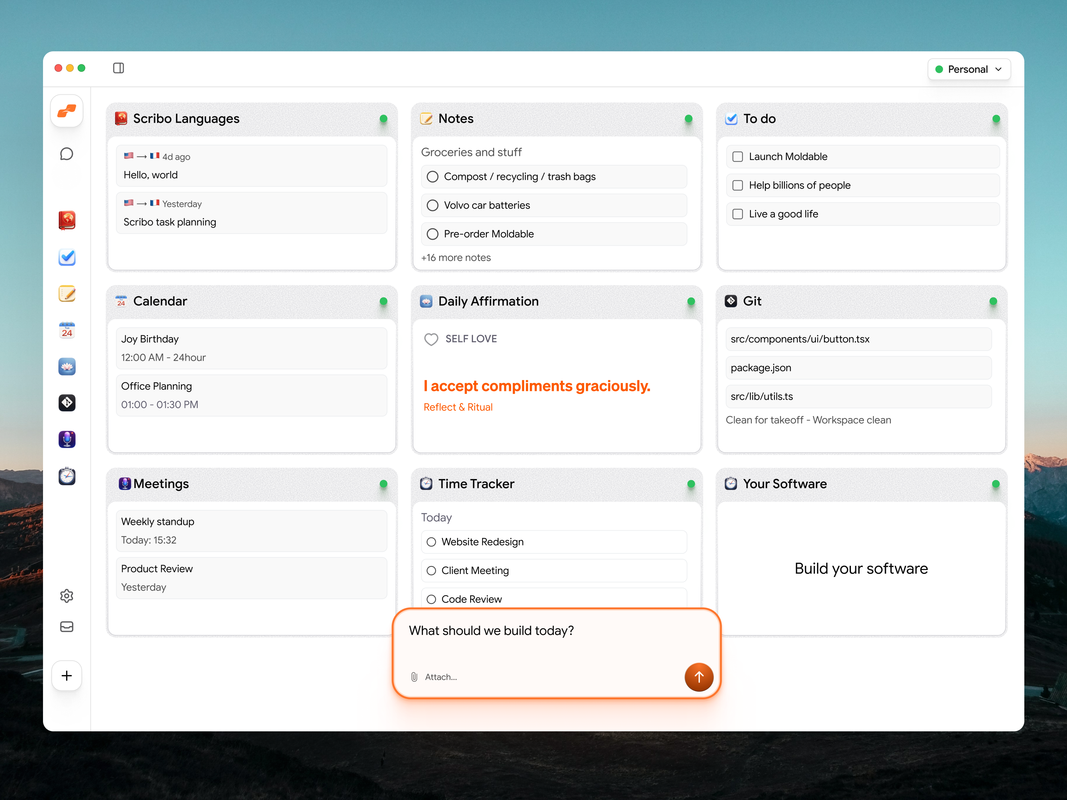Open the Time Tracker stopwatch icon
The width and height of the screenshot is (1067, 800).
point(67,476)
